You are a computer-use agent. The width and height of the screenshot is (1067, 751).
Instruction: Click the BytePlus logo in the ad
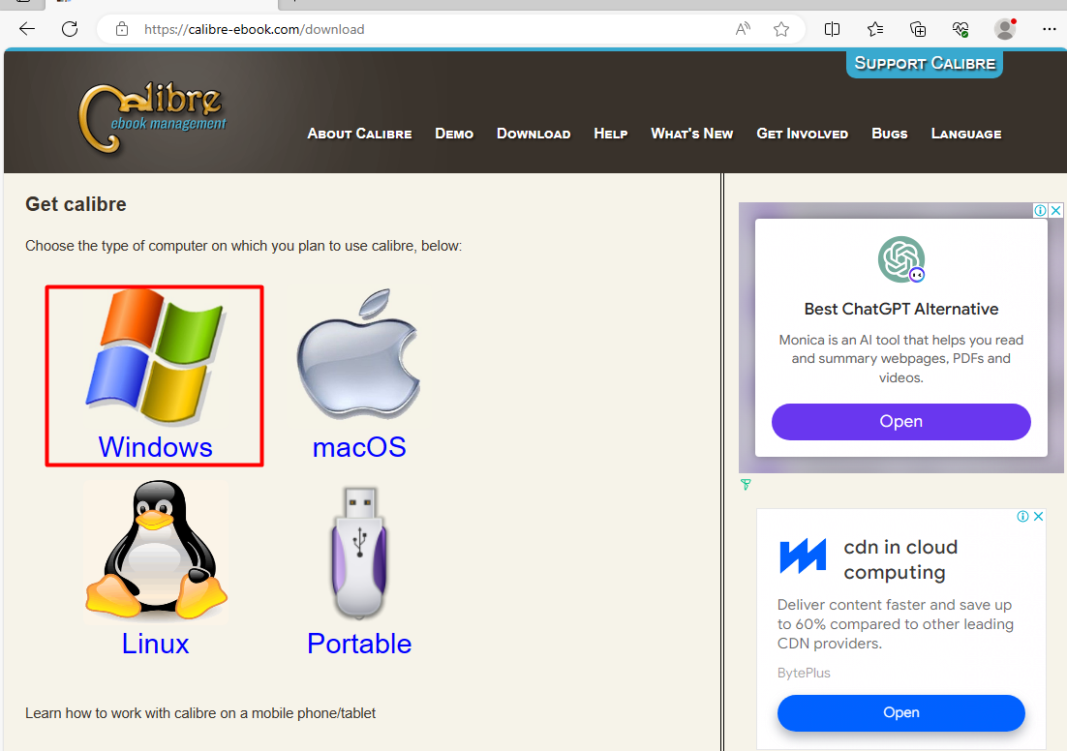(x=803, y=556)
